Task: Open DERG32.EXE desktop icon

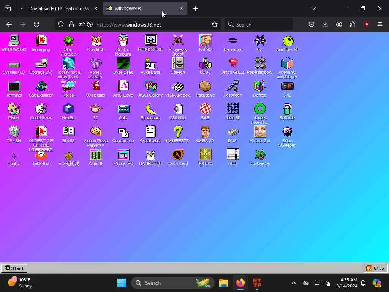Action: [150, 40]
